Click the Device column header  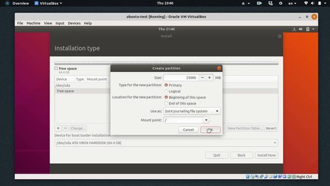click(x=64, y=79)
